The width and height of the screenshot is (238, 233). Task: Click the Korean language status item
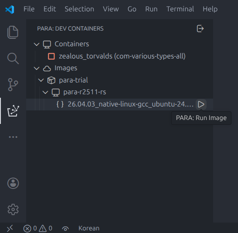(x=89, y=228)
